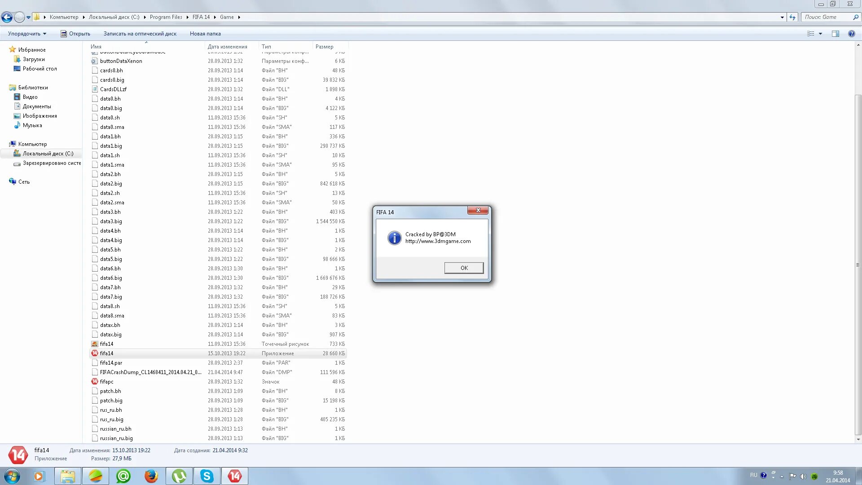
Task: Open the Изображения library
Action: (x=40, y=116)
